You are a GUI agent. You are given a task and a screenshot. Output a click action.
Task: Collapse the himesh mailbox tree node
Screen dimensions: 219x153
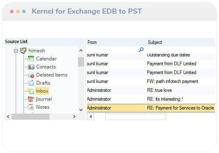coord(16,51)
